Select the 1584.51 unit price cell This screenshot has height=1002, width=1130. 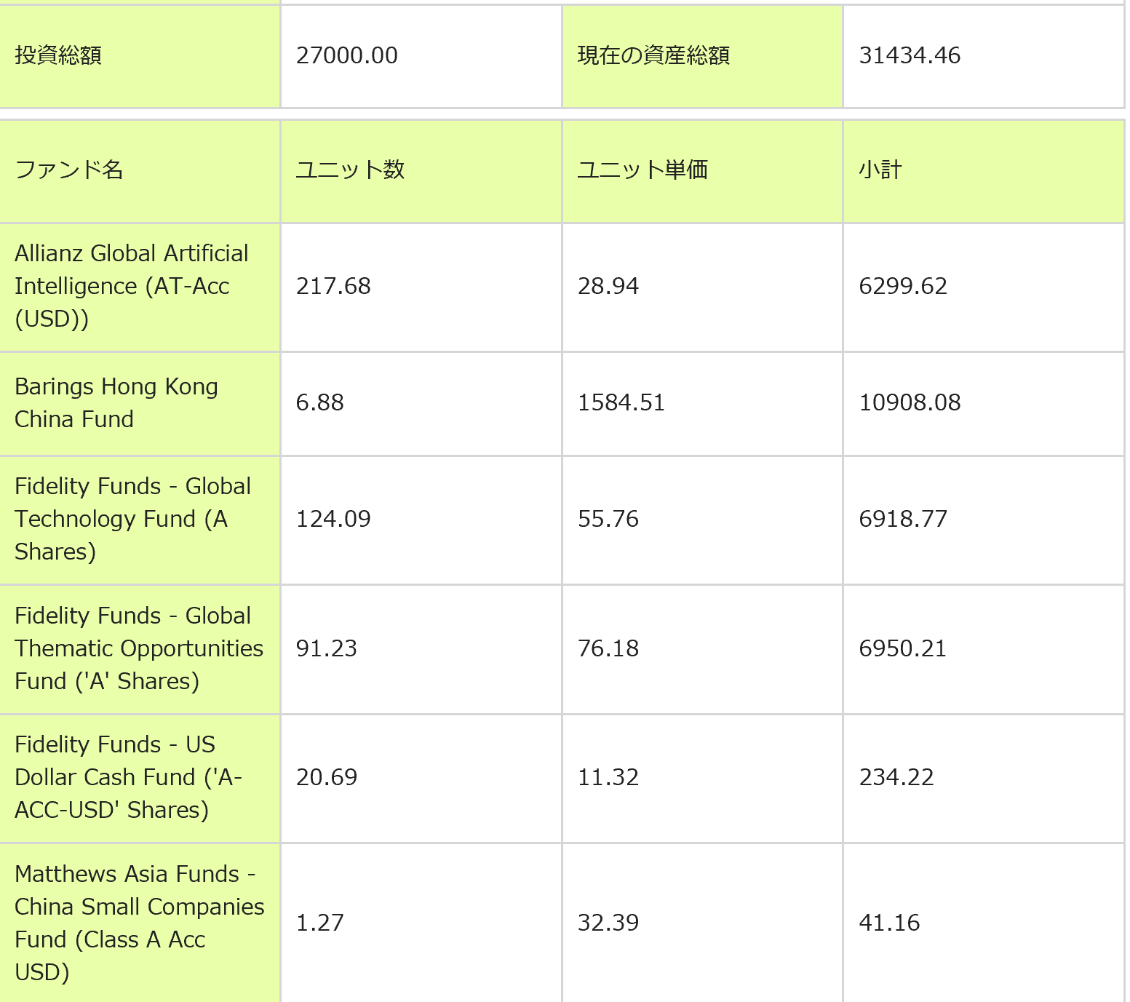621,402
